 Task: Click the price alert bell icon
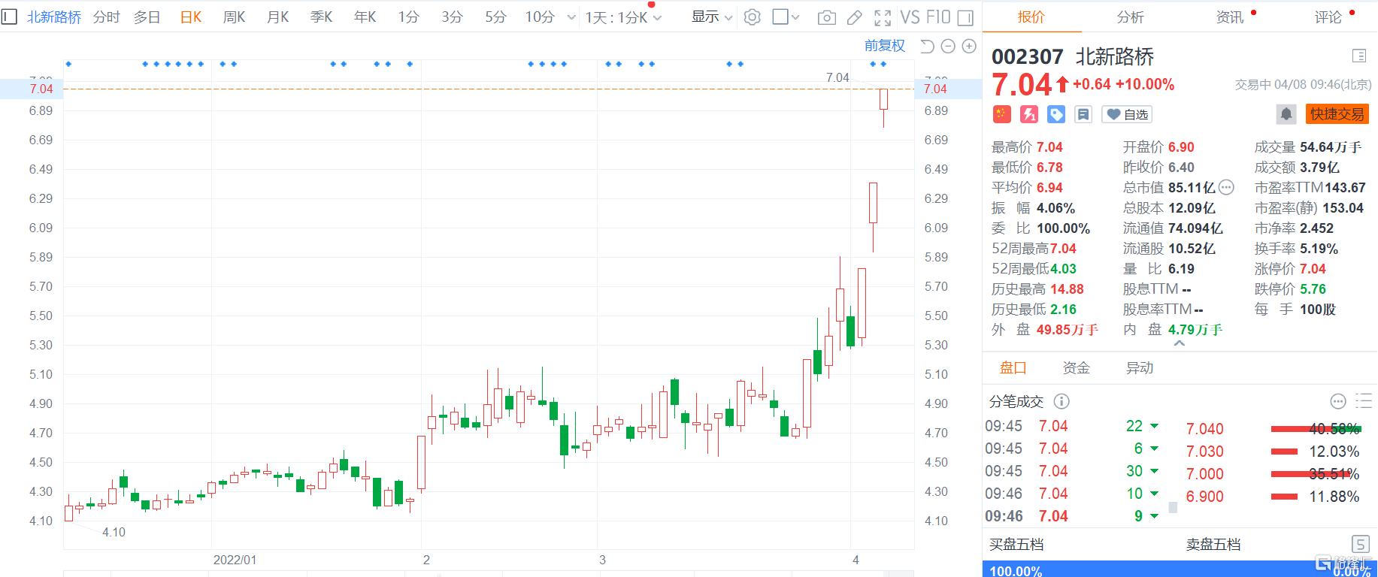click(1286, 114)
